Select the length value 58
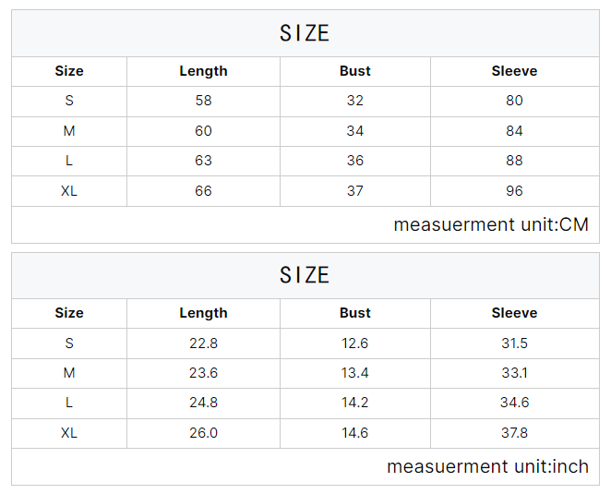The width and height of the screenshot is (611, 494). click(203, 101)
